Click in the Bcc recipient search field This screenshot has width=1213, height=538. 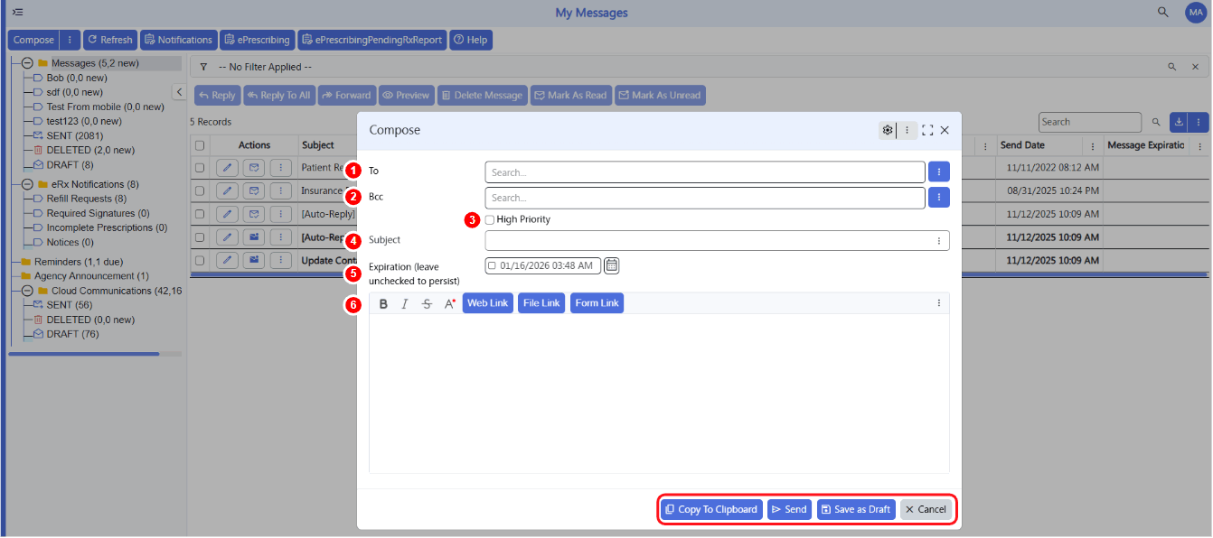[x=705, y=197]
